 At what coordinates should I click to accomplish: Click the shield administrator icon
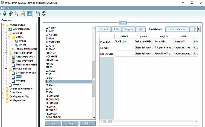pos(44,13)
